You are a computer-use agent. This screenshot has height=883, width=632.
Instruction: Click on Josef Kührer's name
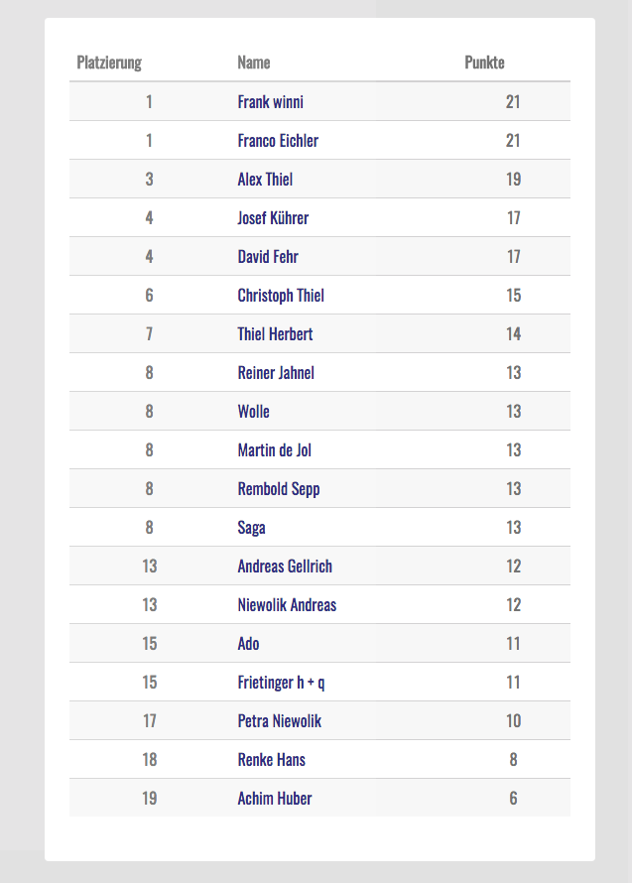click(273, 217)
